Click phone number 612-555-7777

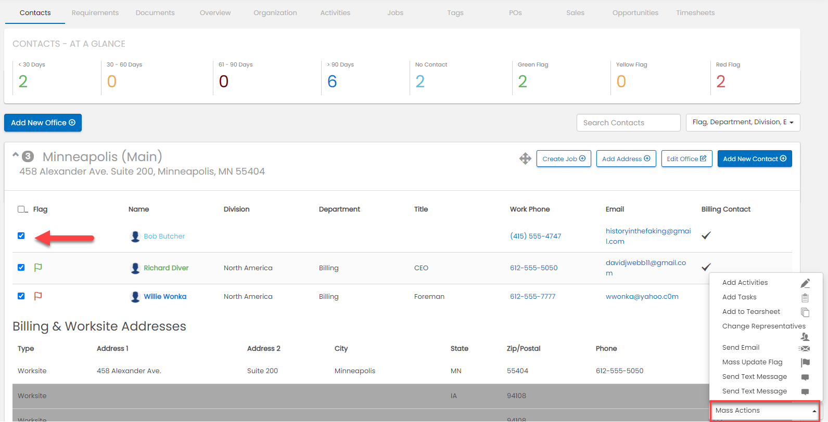532,297
